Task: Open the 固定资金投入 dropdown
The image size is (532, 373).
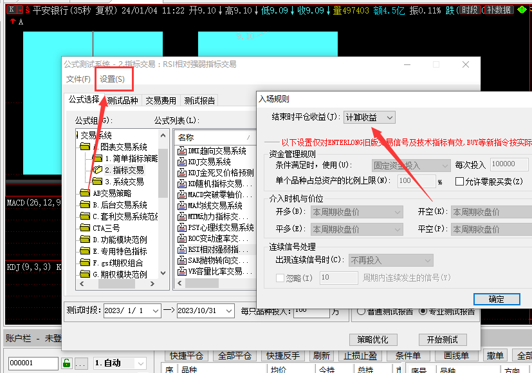Action: tap(411, 166)
